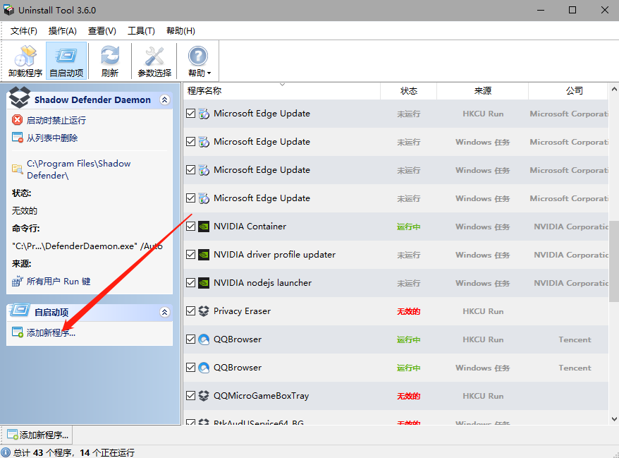
Task: Uncheck NVIDIA driver profile updater checkbox
Action: click(190, 255)
